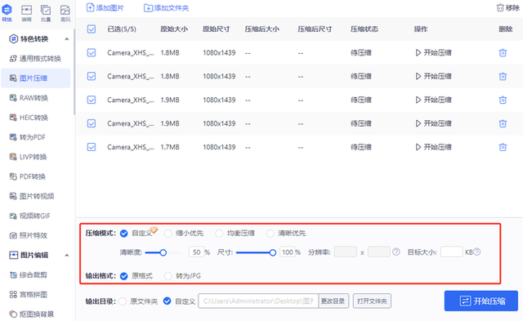The height and width of the screenshot is (321, 523).
Task: Delete the second Camera_XHS 1.8MB row
Action: (x=503, y=76)
